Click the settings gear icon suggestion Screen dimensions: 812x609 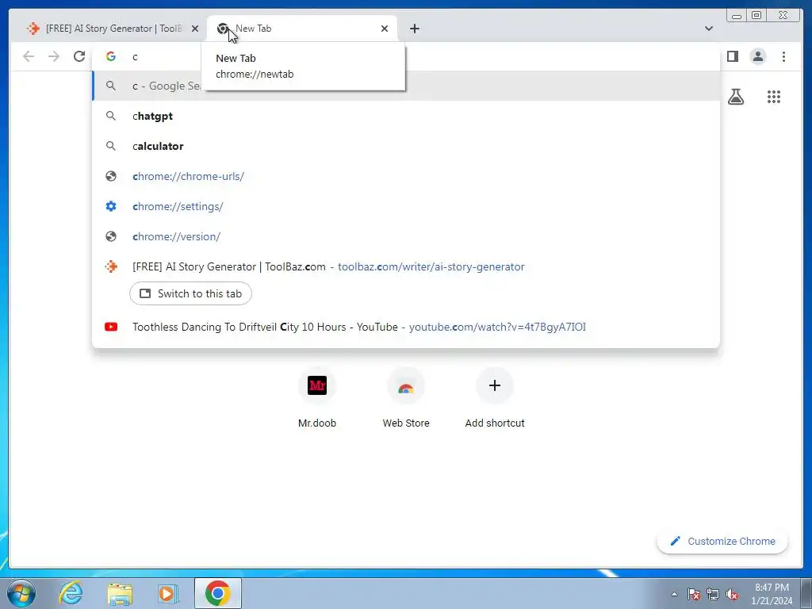111,206
